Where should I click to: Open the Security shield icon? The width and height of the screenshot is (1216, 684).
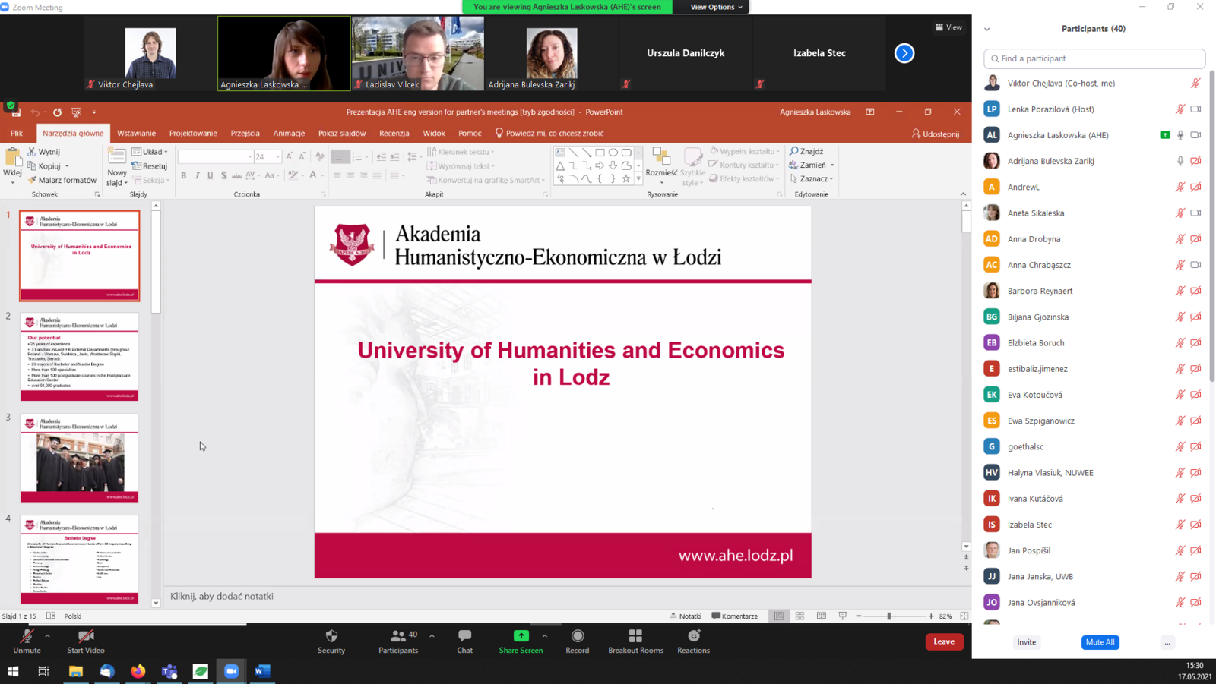tap(331, 636)
